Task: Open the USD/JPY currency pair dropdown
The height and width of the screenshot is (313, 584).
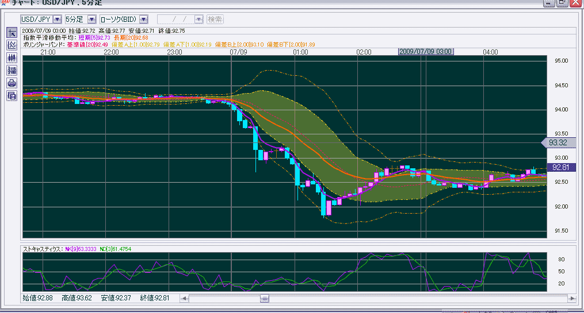Action: point(57,20)
